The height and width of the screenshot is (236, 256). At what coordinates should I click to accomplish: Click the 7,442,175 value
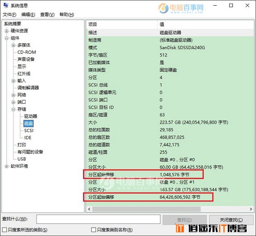[x=169, y=145]
